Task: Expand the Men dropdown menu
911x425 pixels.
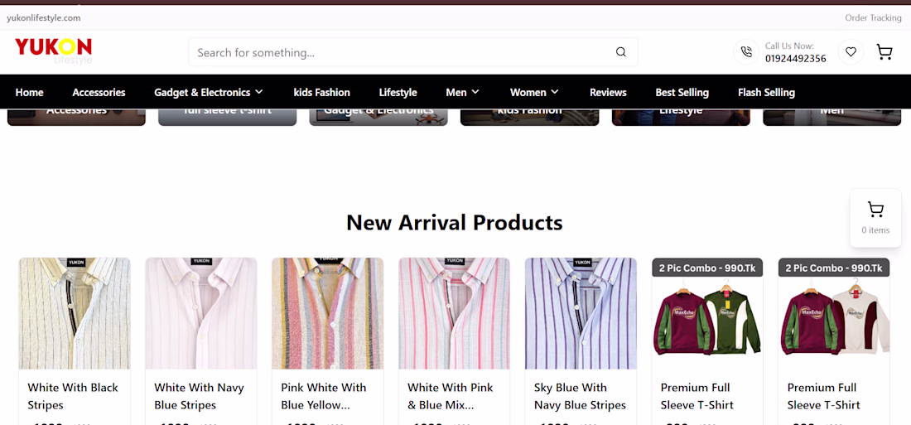Action: pos(462,92)
